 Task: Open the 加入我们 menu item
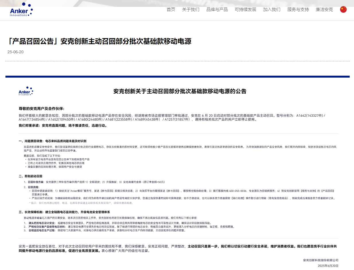(x=272, y=9)
